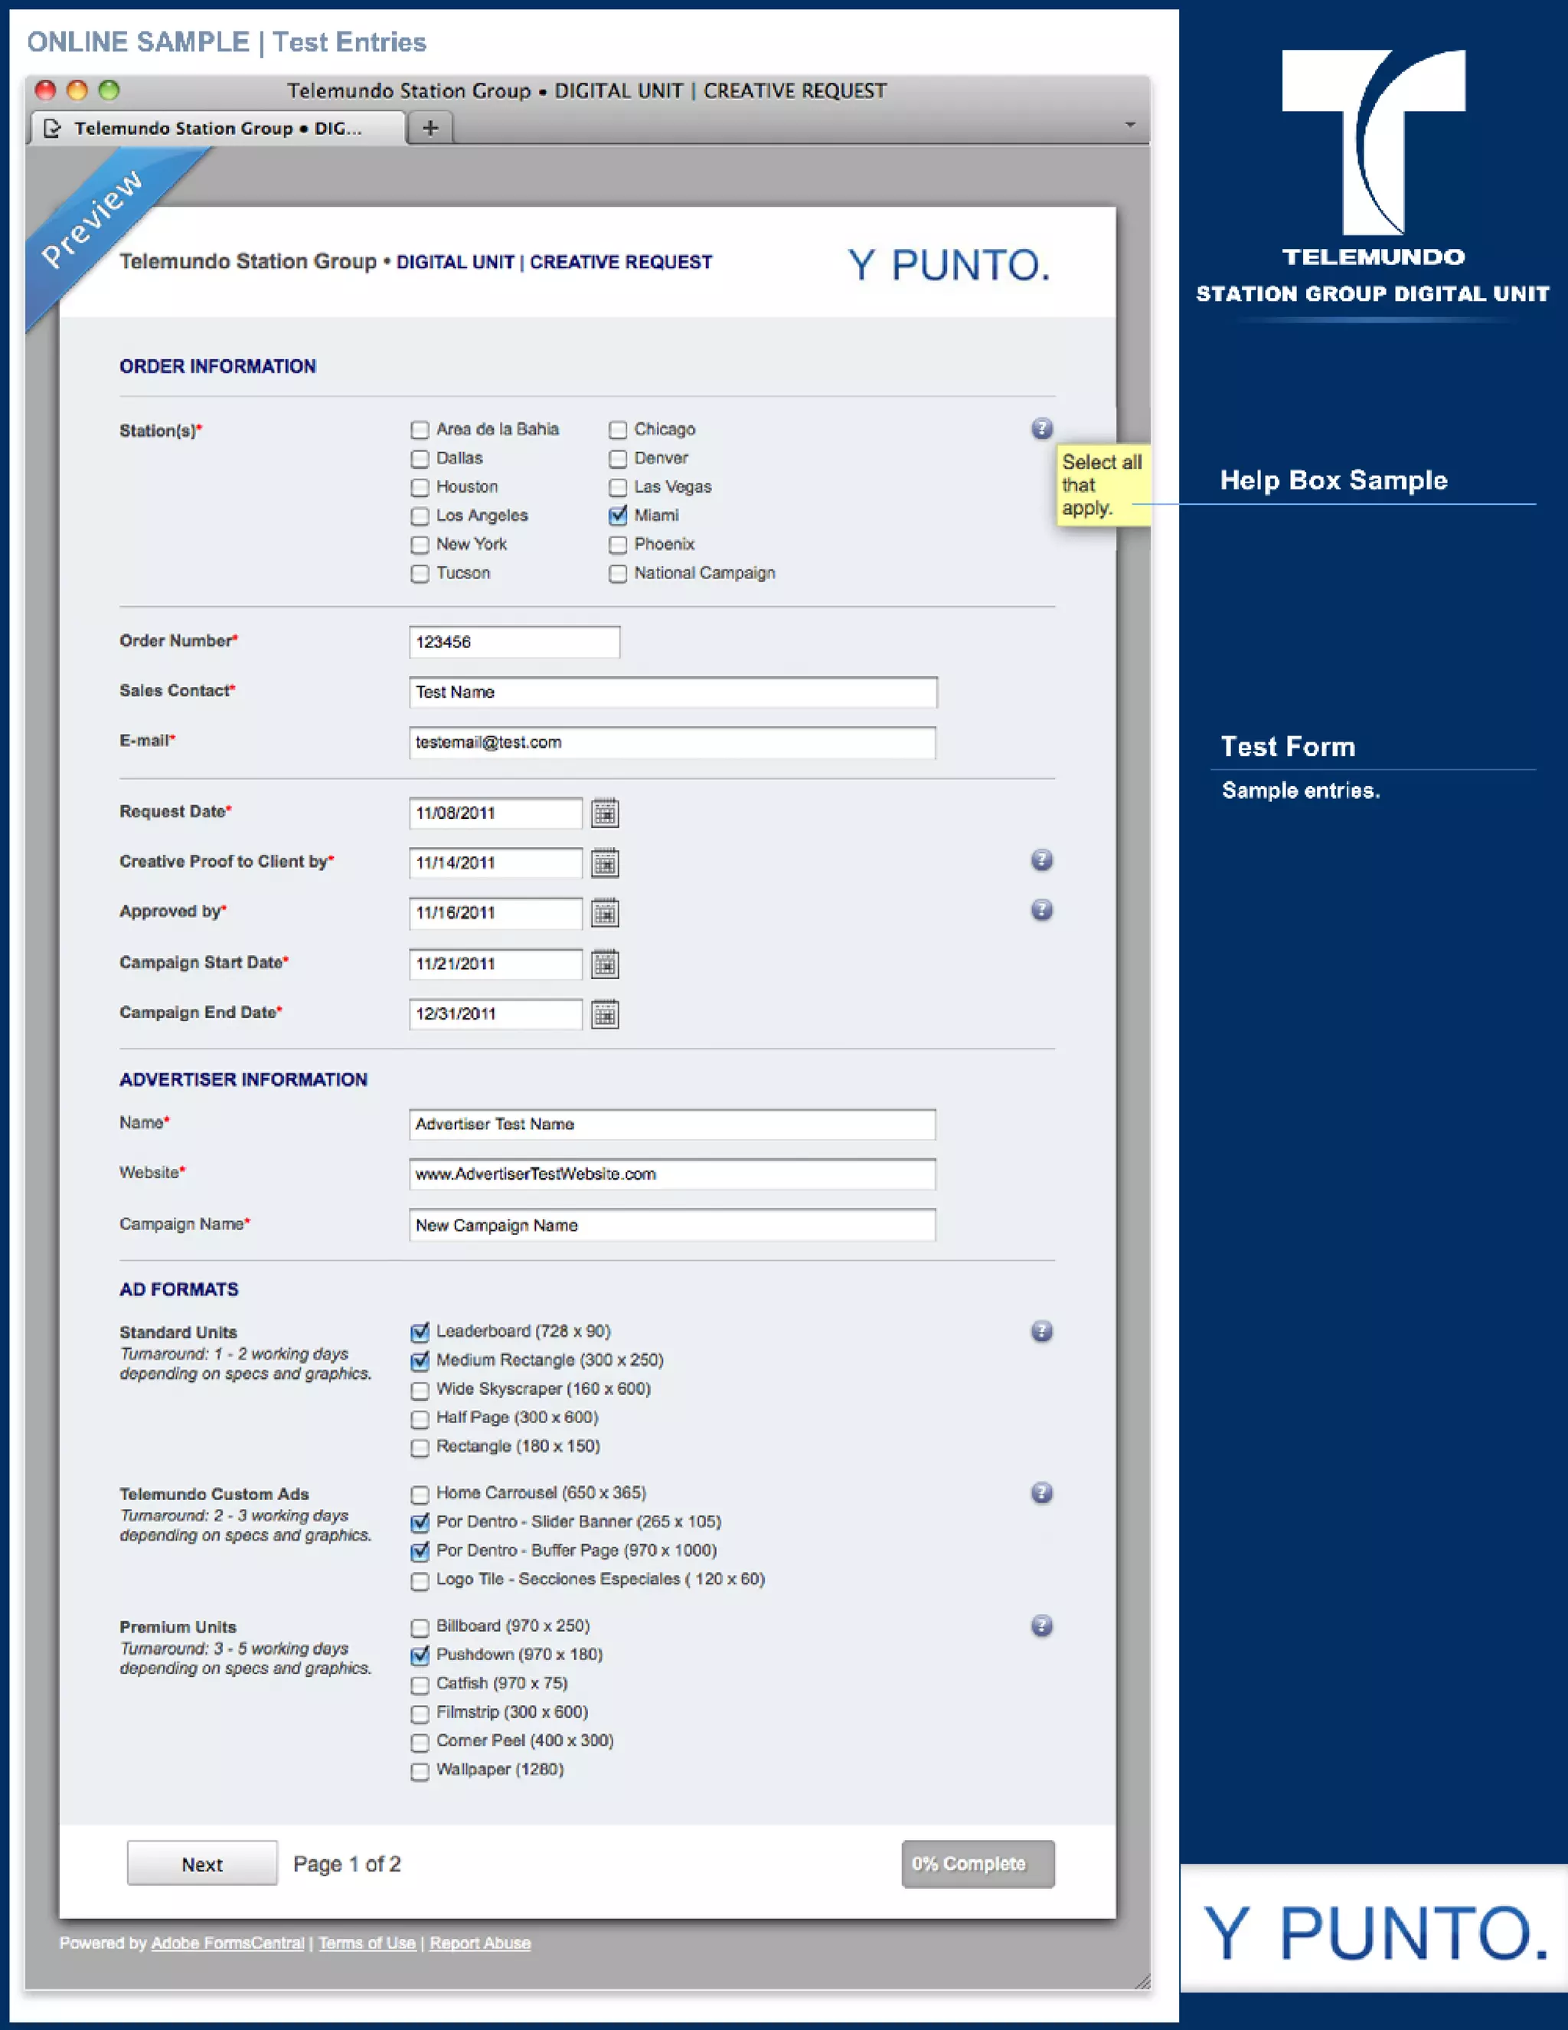Viewport: 1568px width, 2030px height.
Task: Open calendar picker for Request Date
Action: [x=605, y=814]
